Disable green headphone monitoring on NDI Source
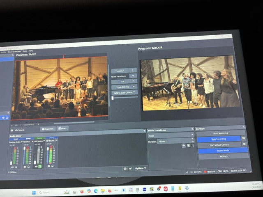 click(x=40, y=166)
